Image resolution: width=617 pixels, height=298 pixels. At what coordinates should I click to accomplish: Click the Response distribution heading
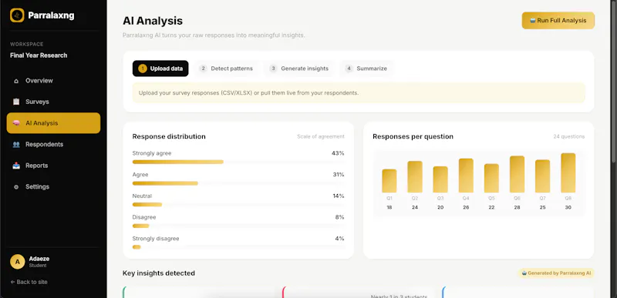pyautogui.click(x=169, y=136)
